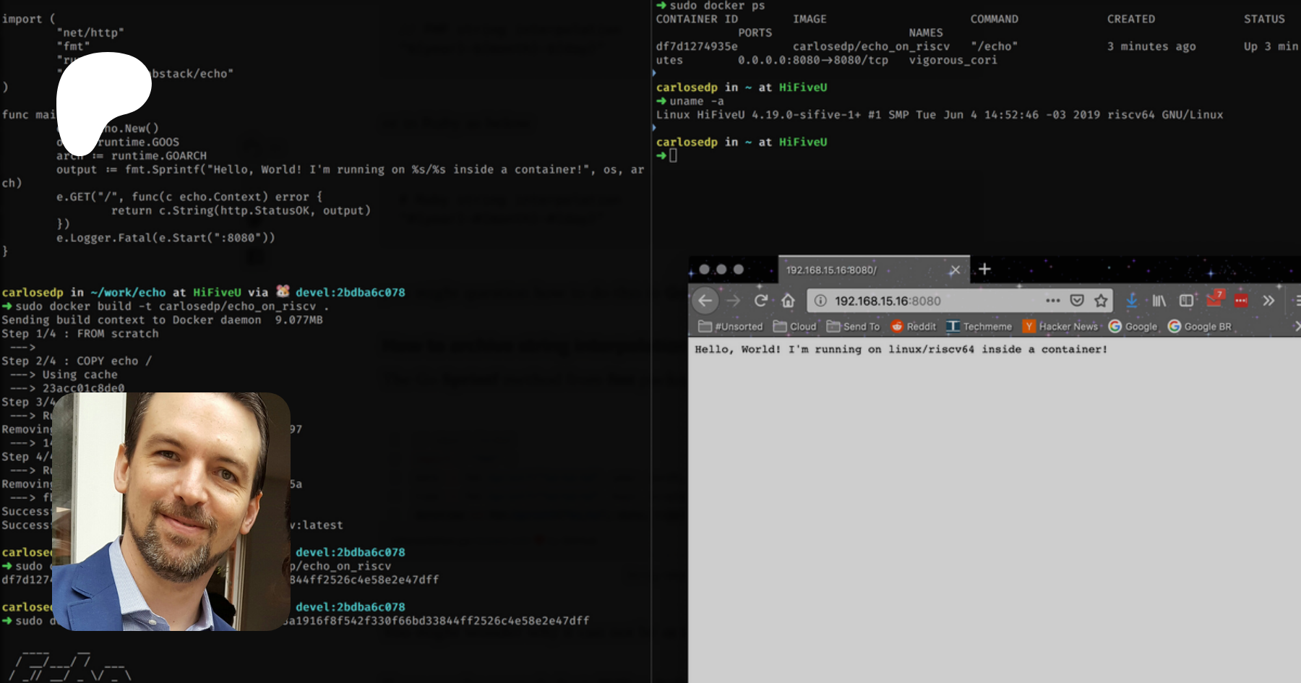Show site information for 192.168.15.16
This screenshot has height=683, width=1301.
(x=820, y=301)
